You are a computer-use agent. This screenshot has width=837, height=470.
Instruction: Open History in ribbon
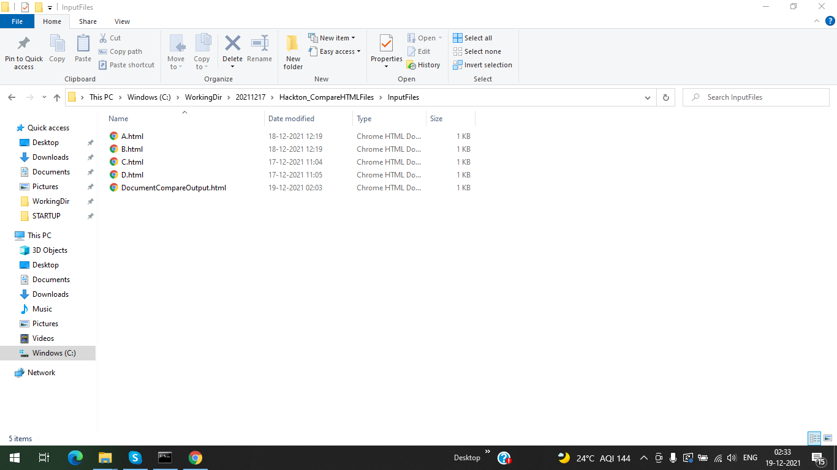423,65
